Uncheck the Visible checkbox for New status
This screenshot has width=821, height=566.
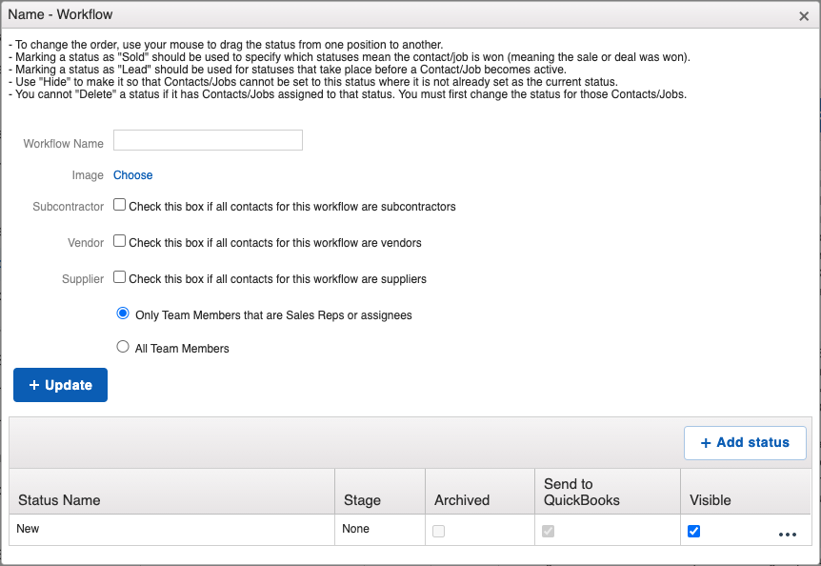click(x=693, y=532)
